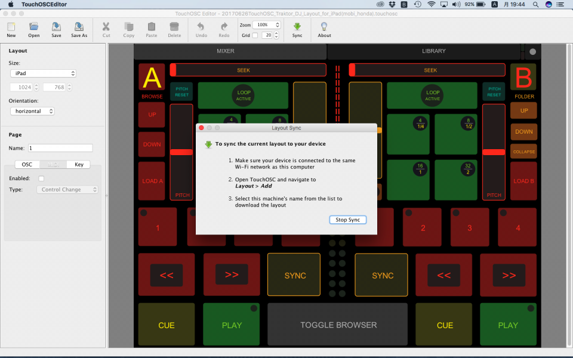Open the volume control in menu bar

coord(456,4)
